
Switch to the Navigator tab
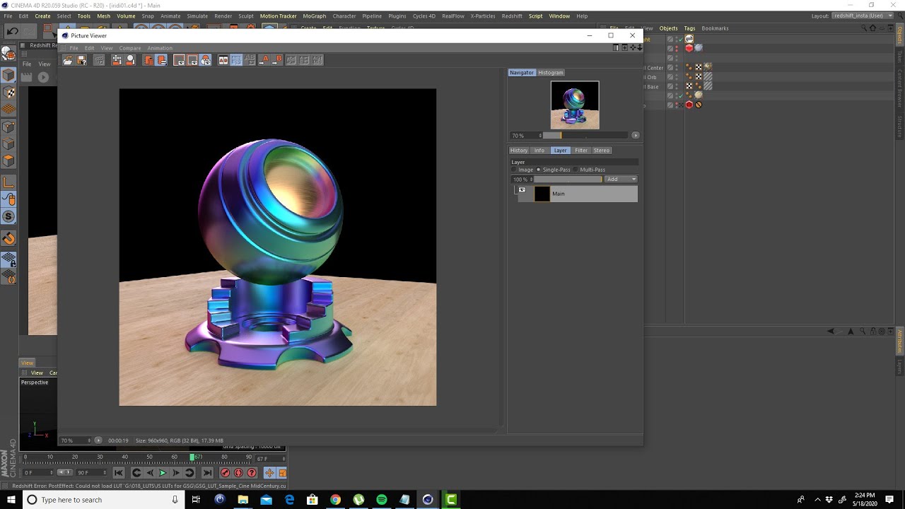tap(522, 73)
